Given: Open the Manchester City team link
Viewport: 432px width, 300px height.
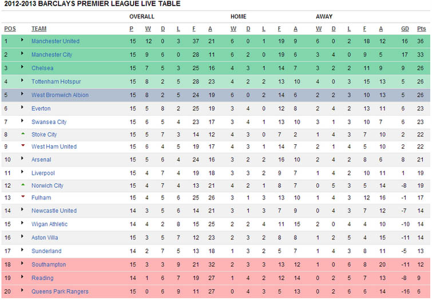Looking at the screenshot, I should click(52, 54).
